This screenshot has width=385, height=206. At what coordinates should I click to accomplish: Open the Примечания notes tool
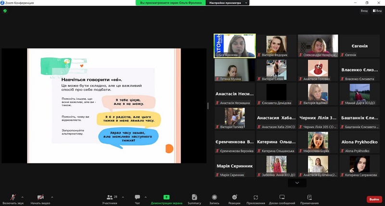[x=309, y=198]
